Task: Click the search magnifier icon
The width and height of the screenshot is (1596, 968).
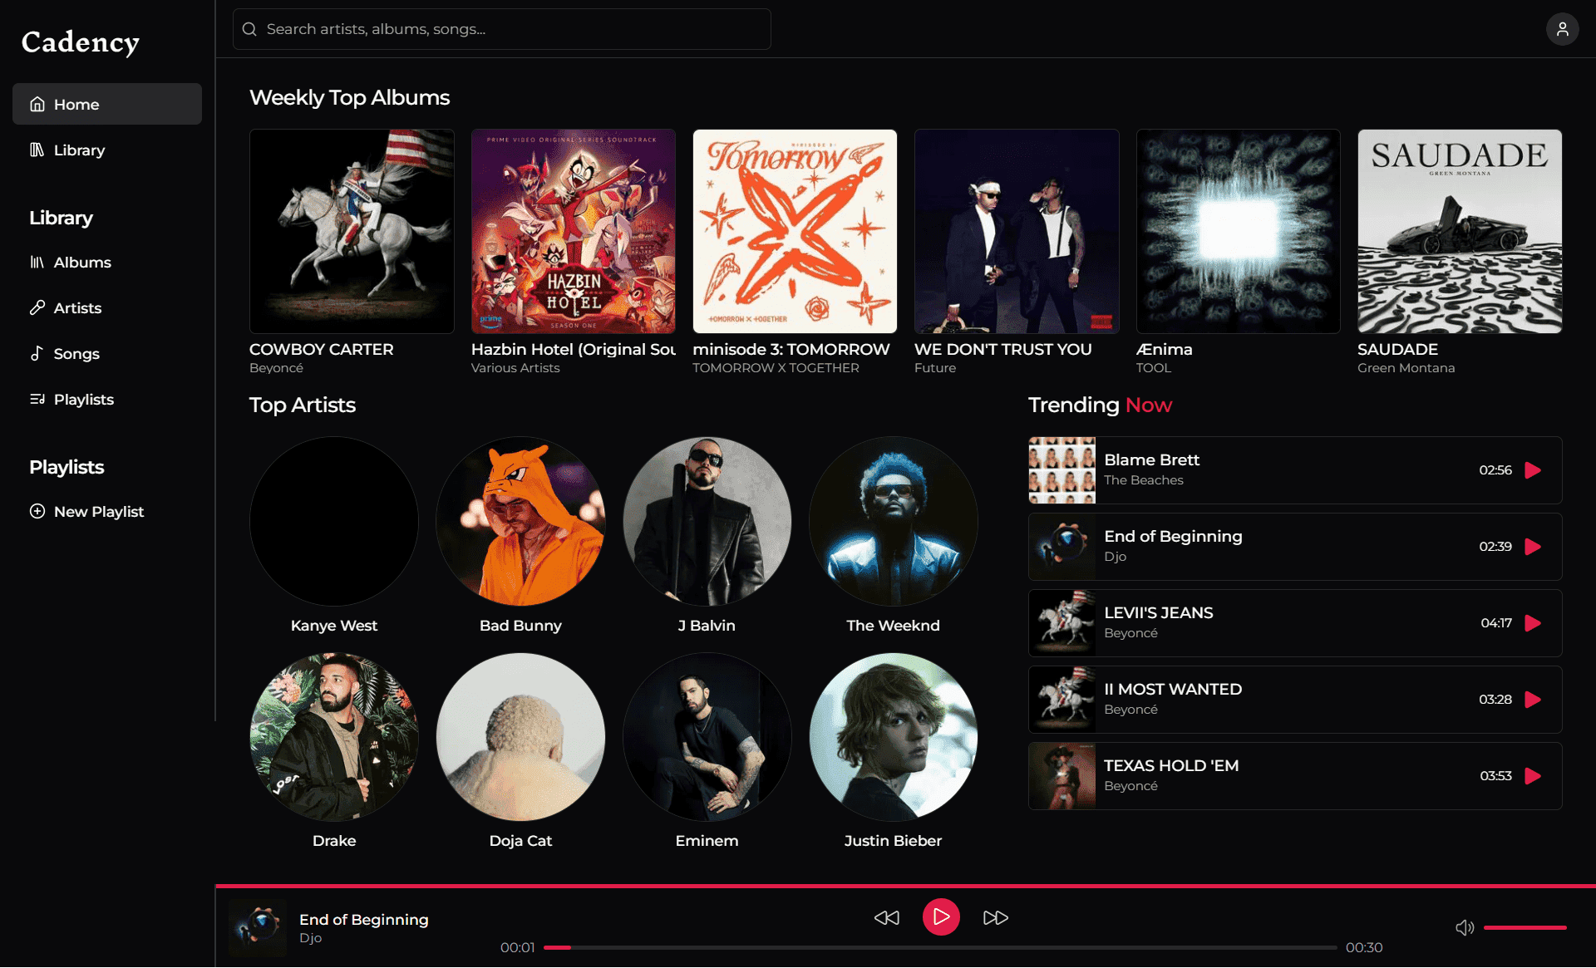Action: point(249,29)
